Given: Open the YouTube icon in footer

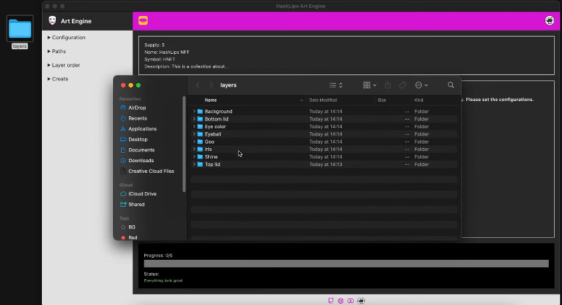Looking at the screenshot, I should pos(351,301).
